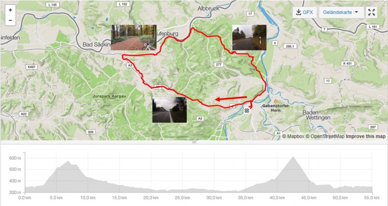388x206 pixels.
Task: Open the OpenStreetMap attribution link
Action: click(x=324, y=136)
